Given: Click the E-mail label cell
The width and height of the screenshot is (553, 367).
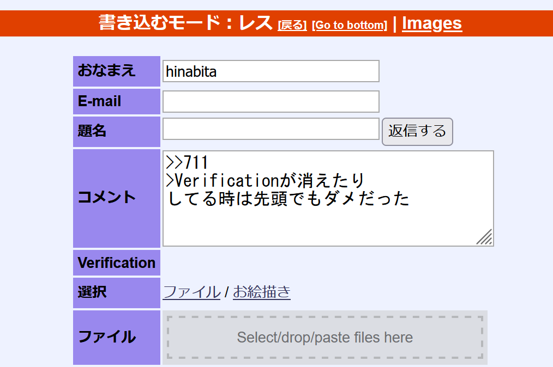Looking at the screenshot, I should [116, 101].
